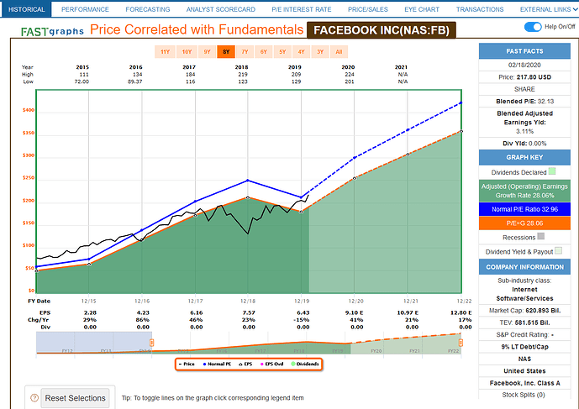Screen dimensions: 579x409
Task: Select the 7Y time range
Action: click(x=245, y=52)
